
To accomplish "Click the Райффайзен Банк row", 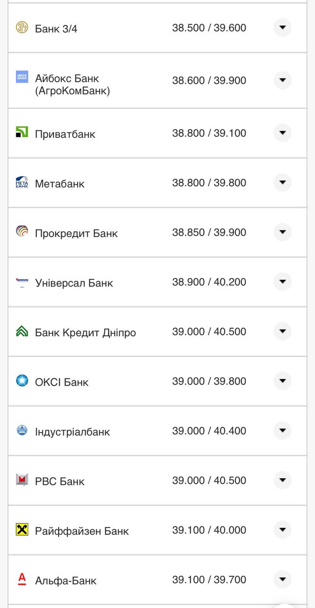I will point(156,530).
